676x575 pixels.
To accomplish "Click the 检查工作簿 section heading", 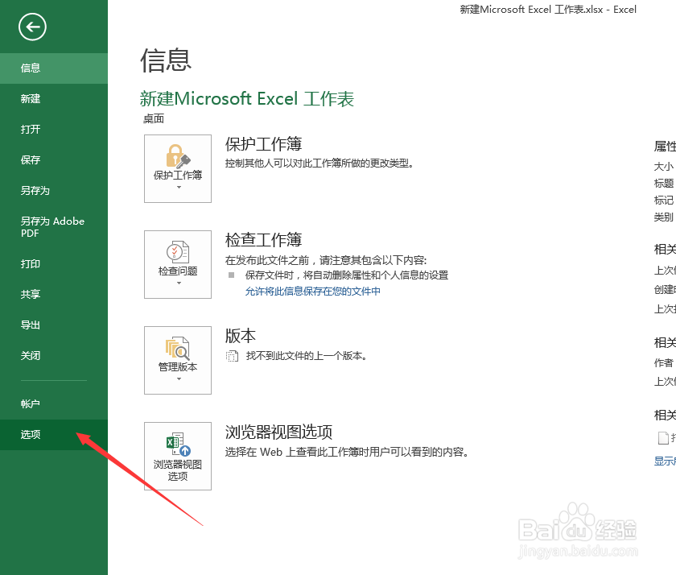I will (x=263, y=240).
